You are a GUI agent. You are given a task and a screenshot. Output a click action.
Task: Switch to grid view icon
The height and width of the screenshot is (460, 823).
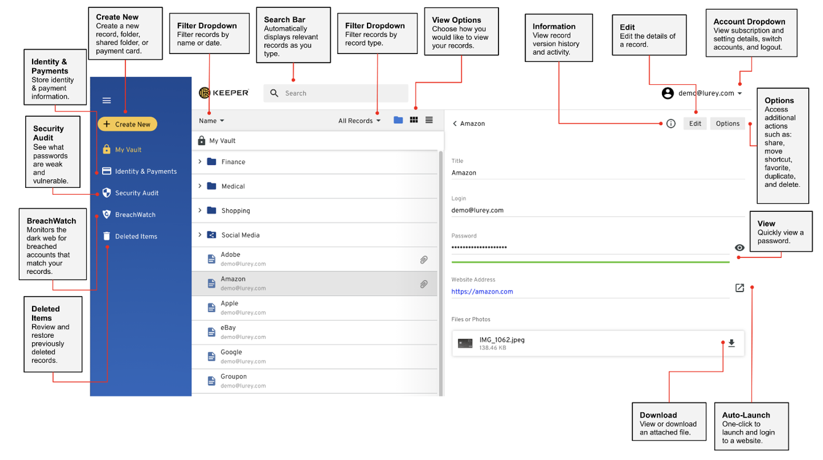pos(414,120)
